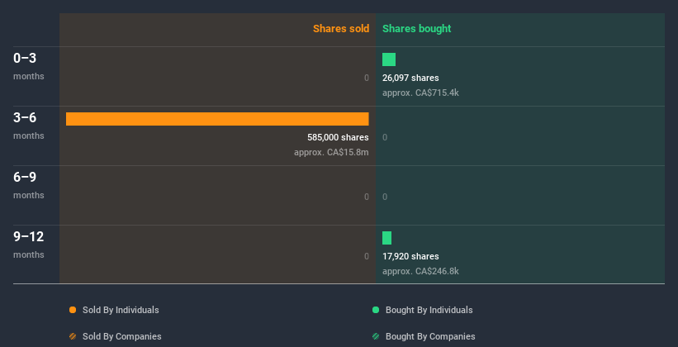This screenshot has width=678, height=347.
Task: Click the Shares sold column header
Action: 341,29
